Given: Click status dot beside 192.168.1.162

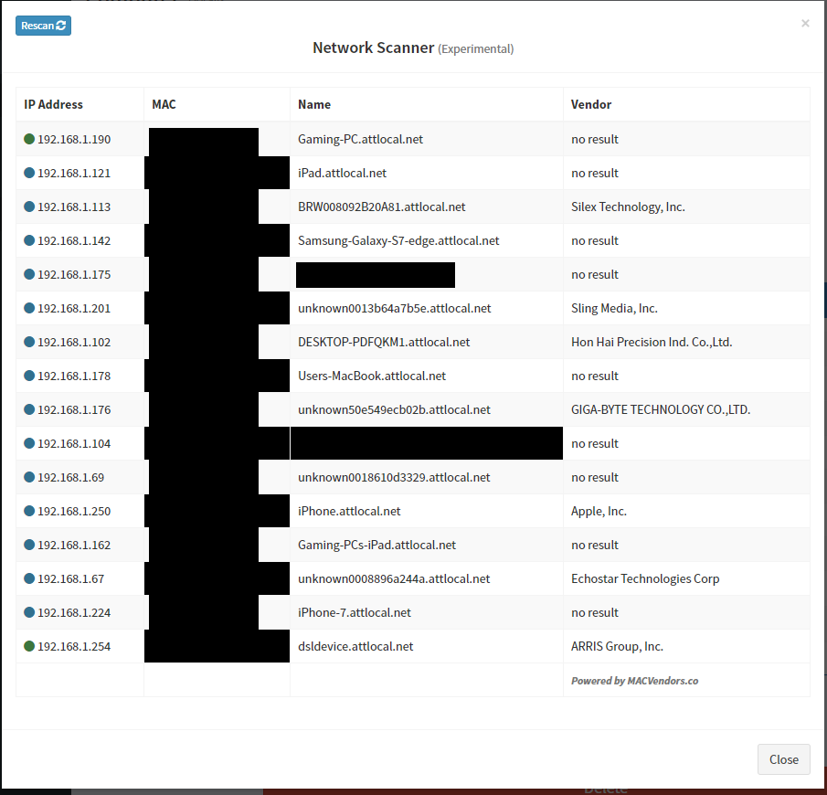Looking at the screenshot, I should point(29,545).
